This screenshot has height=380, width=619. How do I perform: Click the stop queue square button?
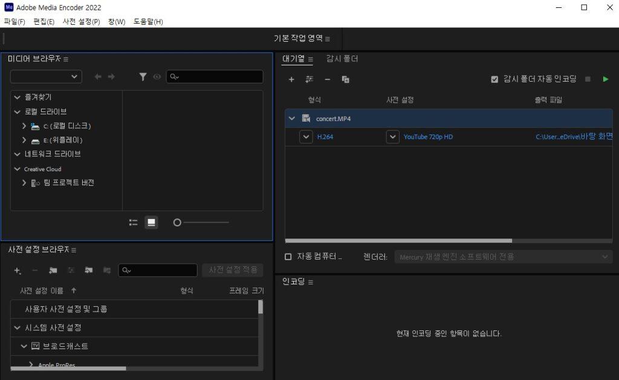pos(588,79)
